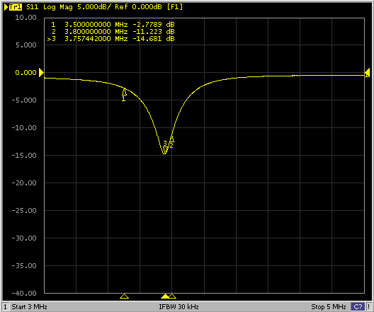Click the right reference level arrow

367,73
